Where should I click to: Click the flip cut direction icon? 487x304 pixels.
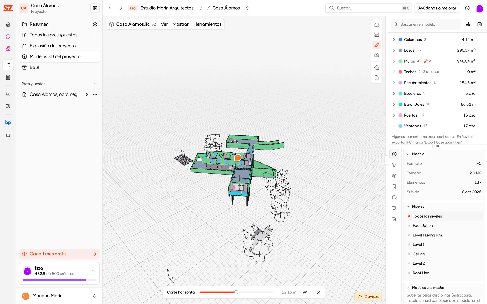(305, 292)
